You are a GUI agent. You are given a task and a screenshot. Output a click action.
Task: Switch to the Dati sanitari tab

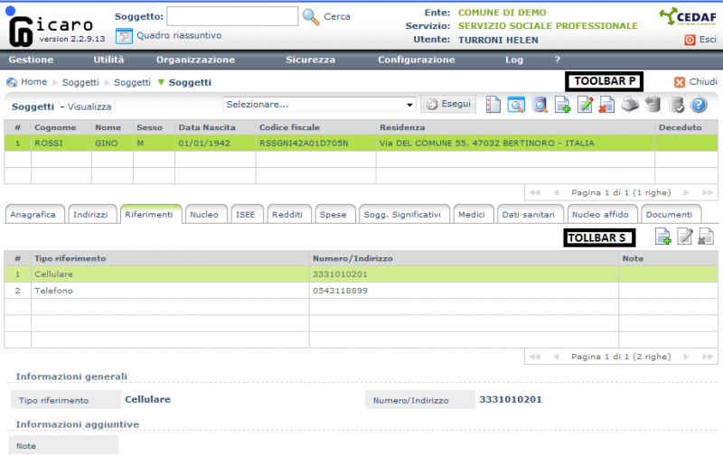pyautogui.click(x=531, y=214)
